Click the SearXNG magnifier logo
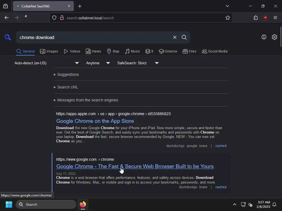The image size is (282, 211). coord(8,37)
